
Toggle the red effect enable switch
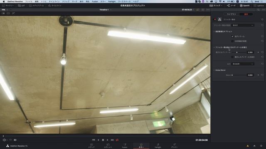click(x=215, y=19)
